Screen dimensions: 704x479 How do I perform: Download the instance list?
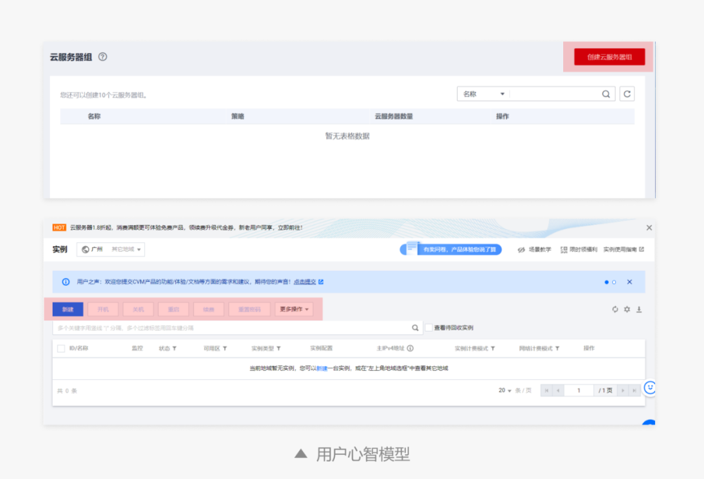pos(639,309)
